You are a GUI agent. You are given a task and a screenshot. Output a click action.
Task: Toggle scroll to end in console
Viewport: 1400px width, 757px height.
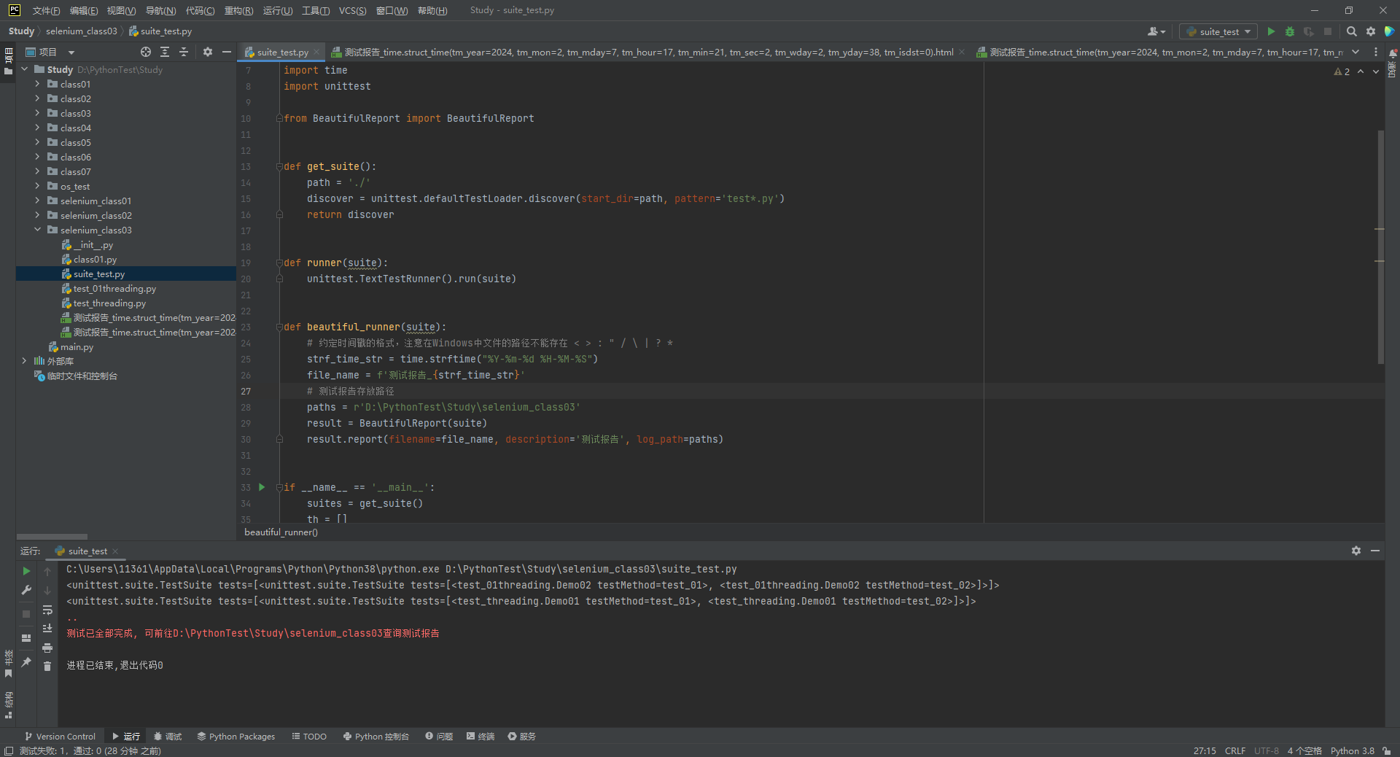coord(47,628)
